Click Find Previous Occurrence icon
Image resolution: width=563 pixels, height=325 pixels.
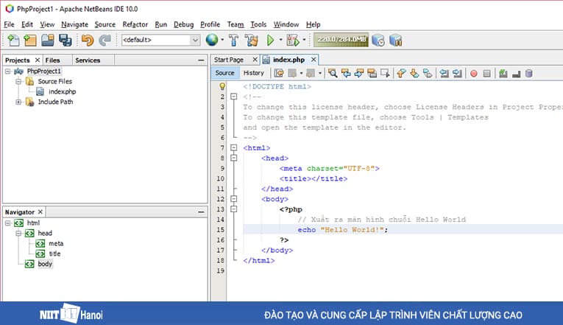[x=346, y=74]
